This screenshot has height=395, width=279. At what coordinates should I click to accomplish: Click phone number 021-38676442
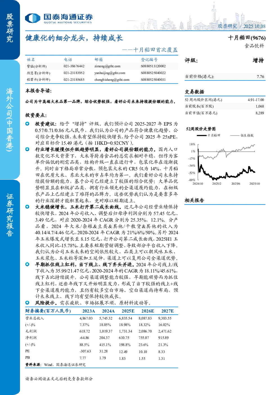click(x=74, y=66)
